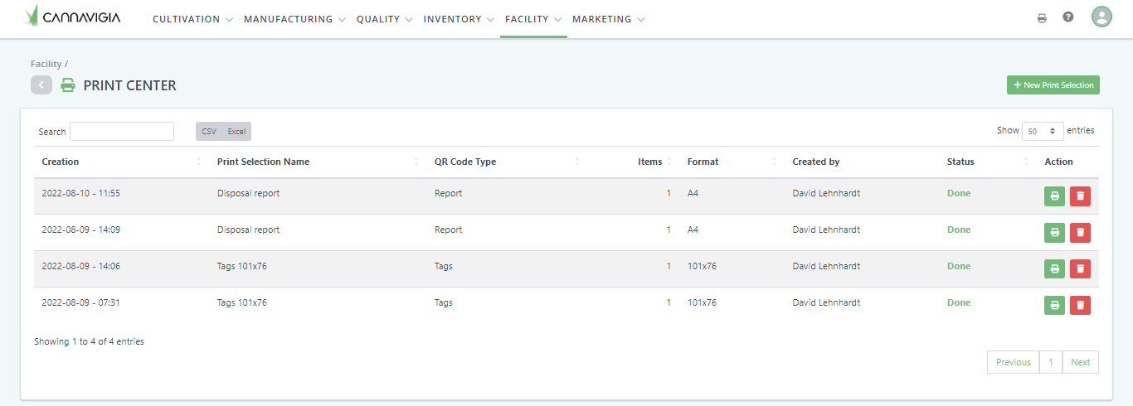Open the user profile avatar
This screenshot has height=406, width=1133.
point(1101,17)
